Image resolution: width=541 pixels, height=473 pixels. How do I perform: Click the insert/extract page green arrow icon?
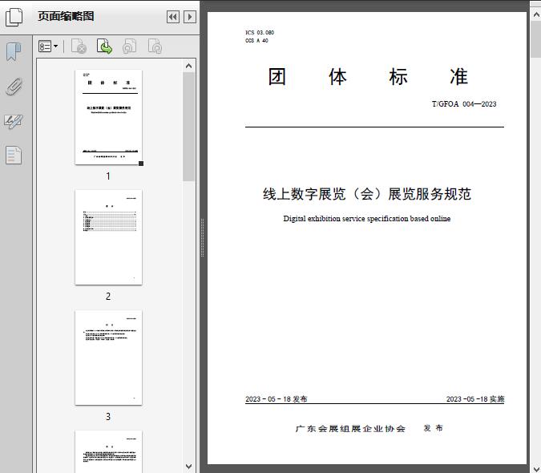pos(104,47)
